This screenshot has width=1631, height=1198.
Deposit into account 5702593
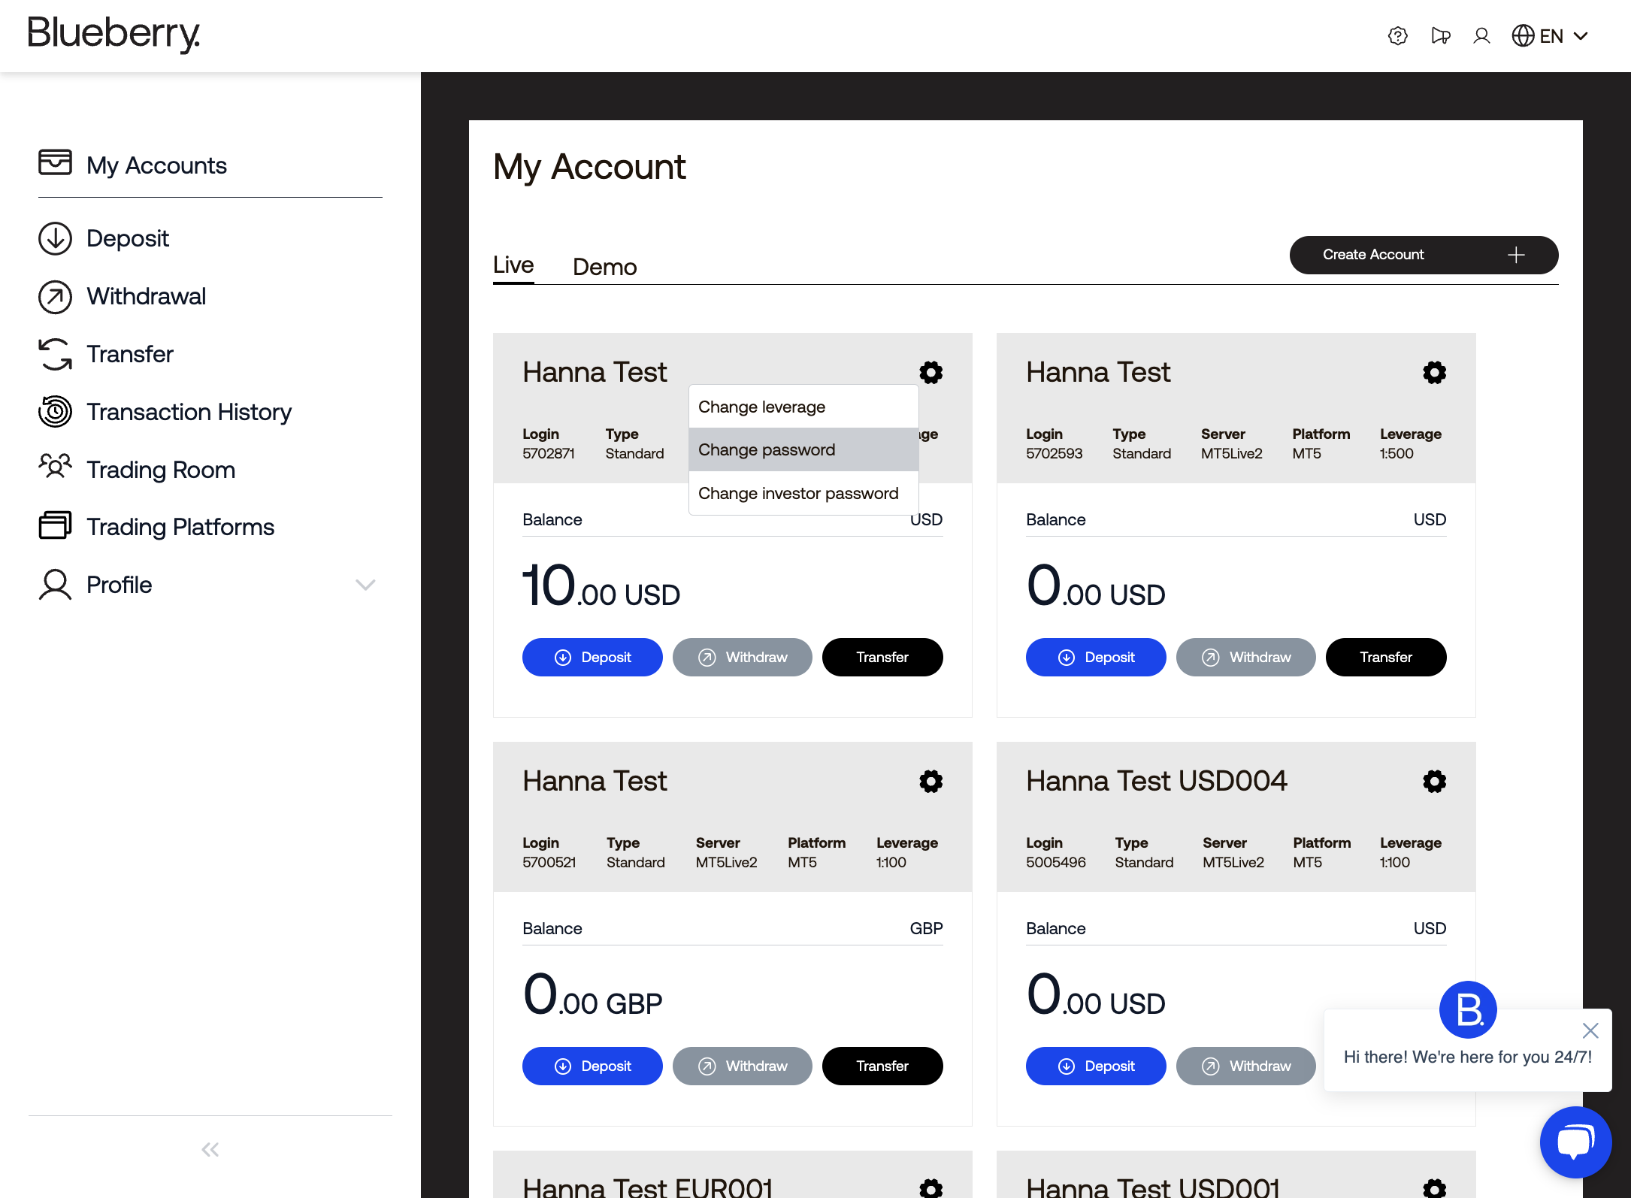click(x=1096, y=657)
